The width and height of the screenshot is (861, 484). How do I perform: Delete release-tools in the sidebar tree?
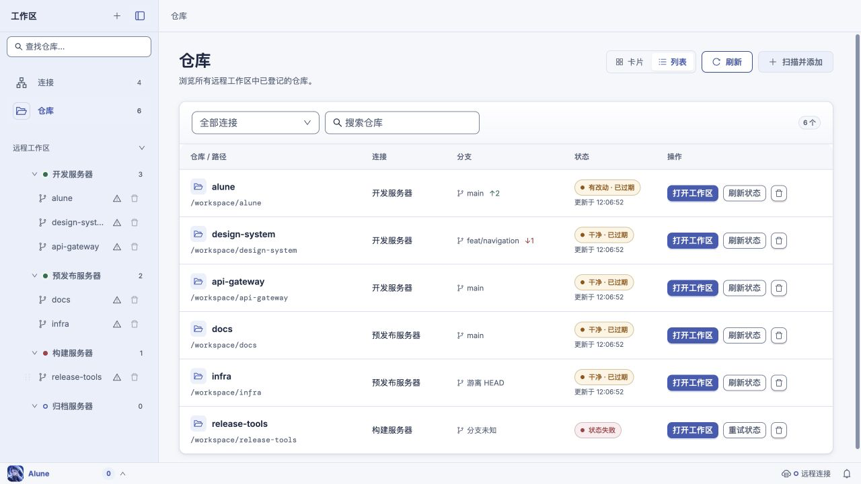pyautogui.click(x=135, y=377)
